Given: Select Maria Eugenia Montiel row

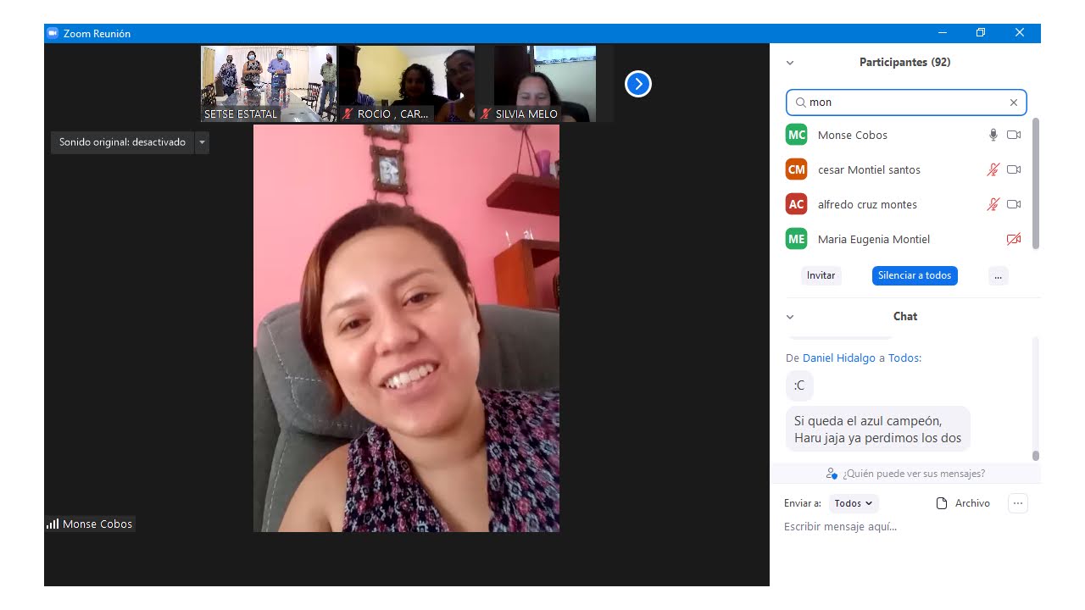Looking at the screenshot, I should pos(905,239).
